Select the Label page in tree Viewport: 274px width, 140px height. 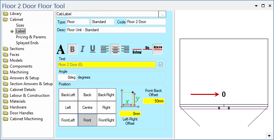pyautogui.click(x=21, y=31)
